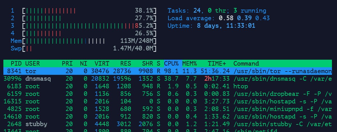Click the 11.3 MEM% value
The width and height of the screenshot is (337, 132).
pyautogui.click(x=190, y=71)
